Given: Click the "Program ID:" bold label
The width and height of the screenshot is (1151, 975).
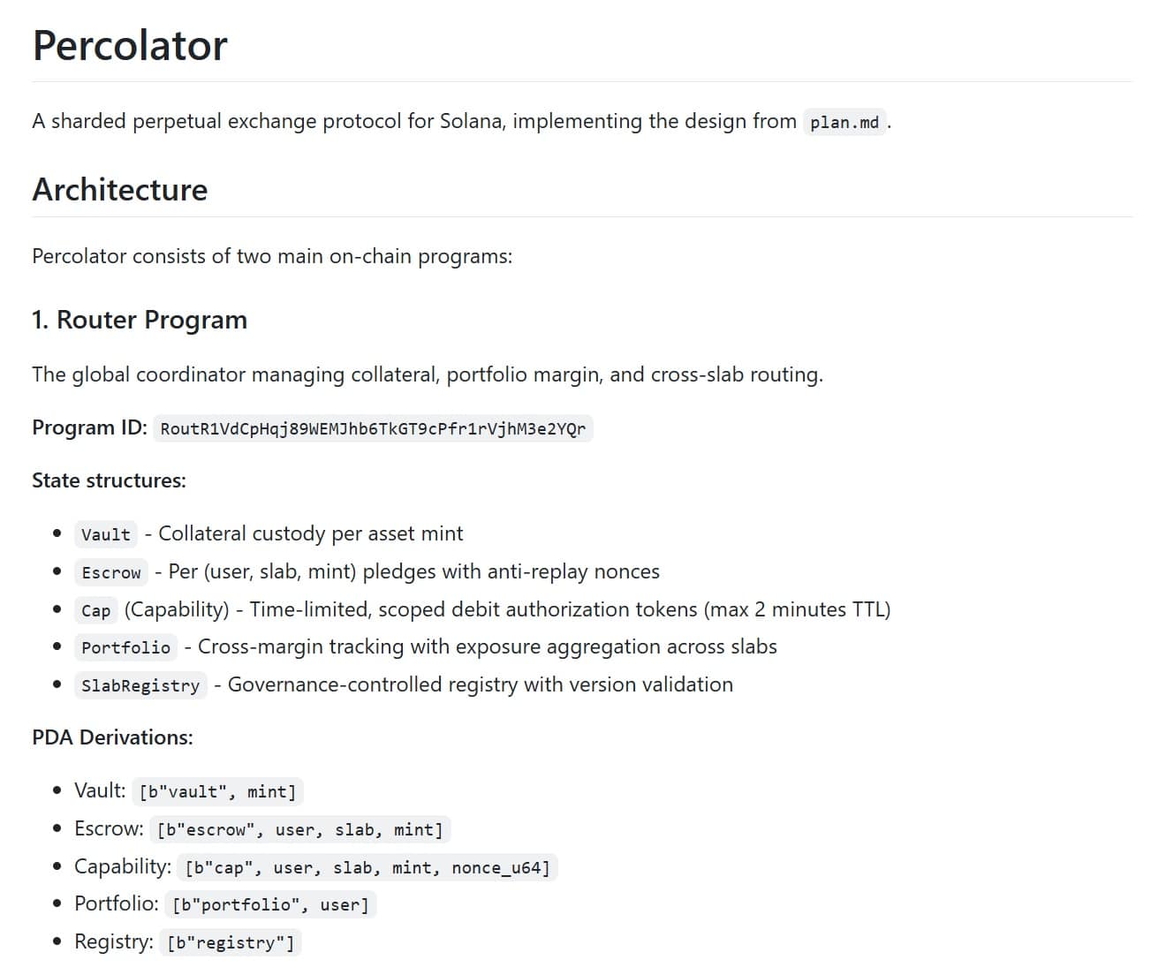Looking at the screenshot, I should coord(89,427).
